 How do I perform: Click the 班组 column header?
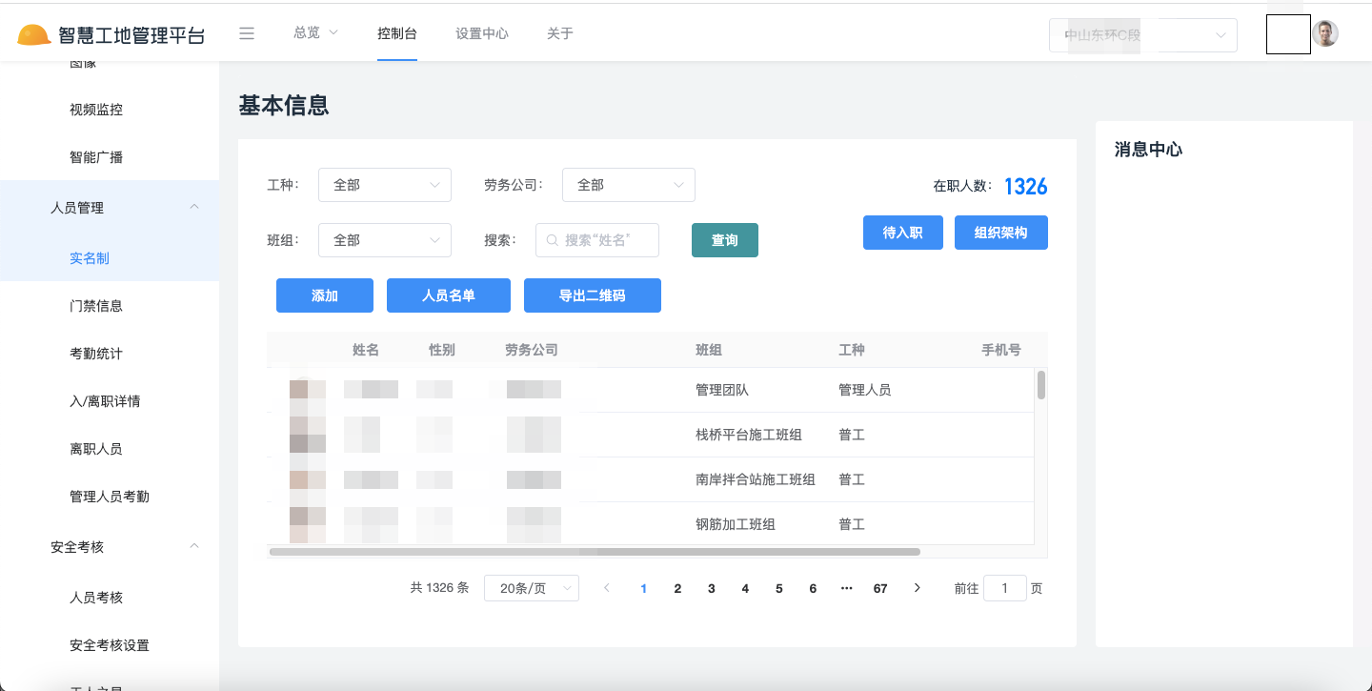click(x=709, y=350)
